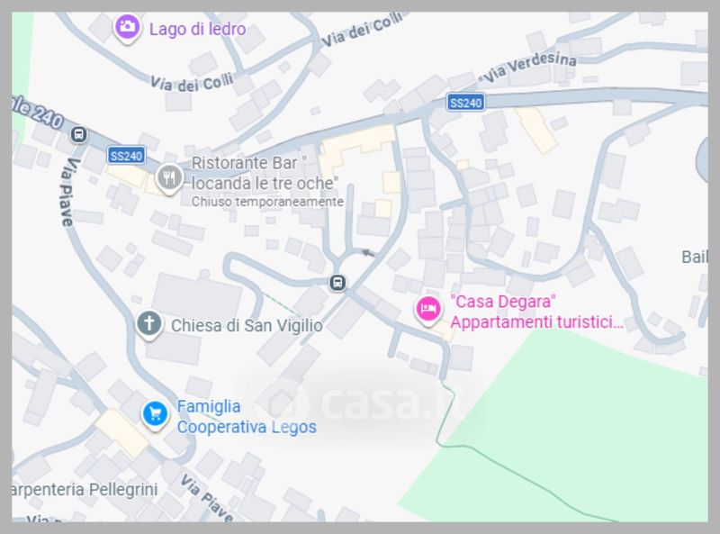Screen dimensions: 720x534
Task: Select Casa Degara Appartamenti turistici label
Action: pyautogui.click(x=536, y=312)
